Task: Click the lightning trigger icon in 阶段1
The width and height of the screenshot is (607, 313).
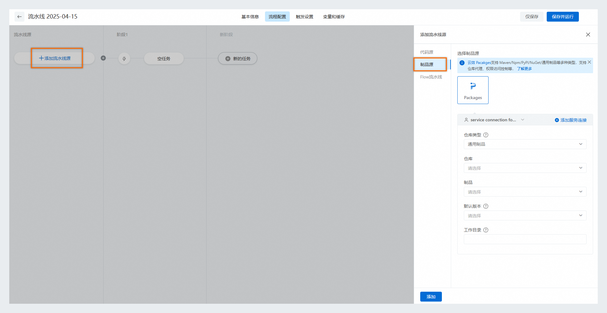Action: [x=124, y=59]
